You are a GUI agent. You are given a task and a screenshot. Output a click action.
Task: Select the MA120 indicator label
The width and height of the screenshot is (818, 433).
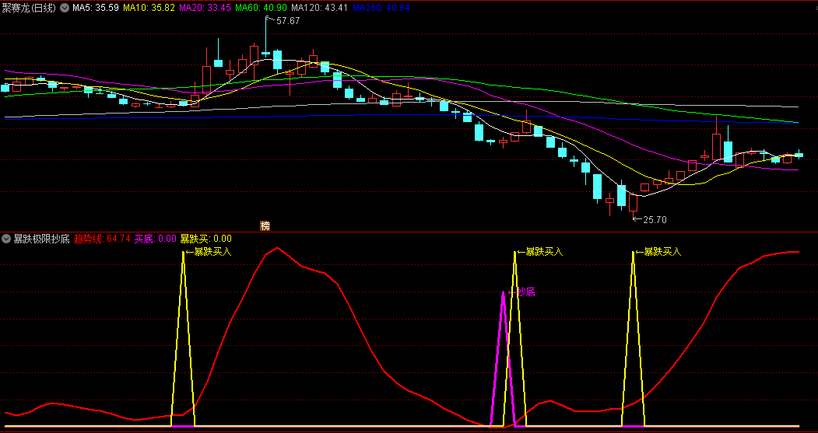pyautogui.click(x=319, y=8)
